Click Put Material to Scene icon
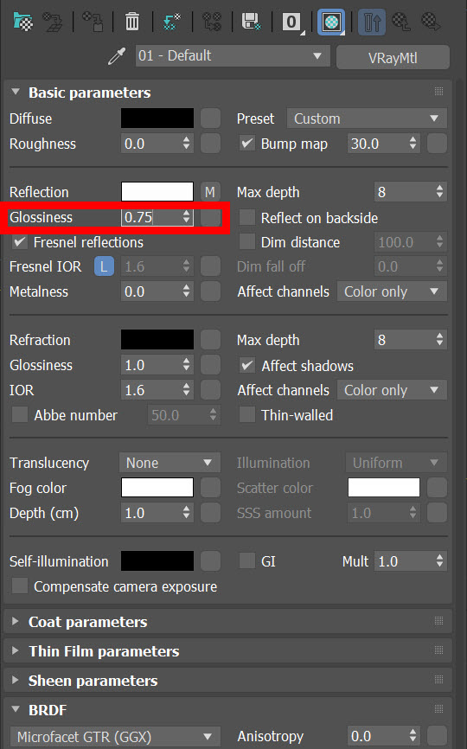The image size is (467, 749). pyautogui.click(x=53, y=22)
